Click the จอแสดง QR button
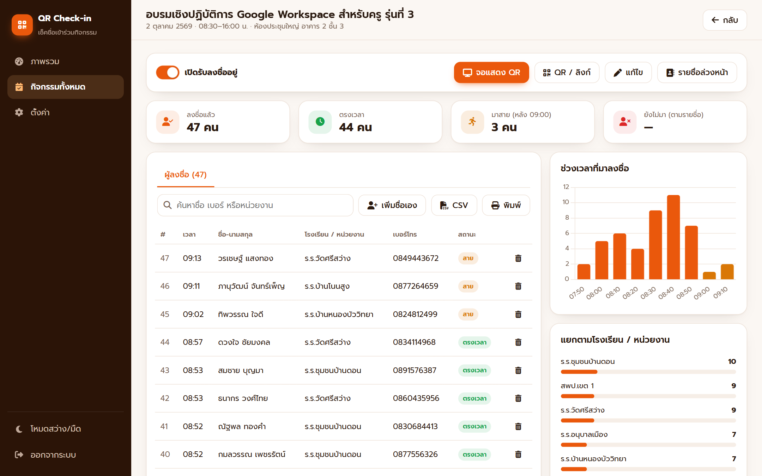The image size is (762, 476). tap(491, 72)
